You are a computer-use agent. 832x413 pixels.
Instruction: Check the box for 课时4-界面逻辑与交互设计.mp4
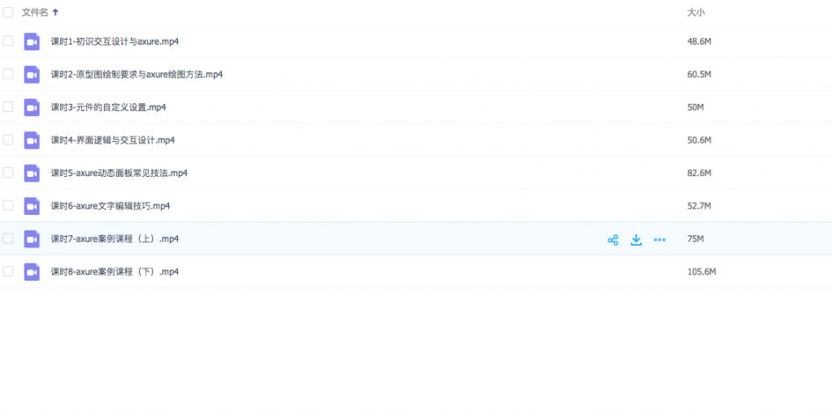tap(8, 140)
